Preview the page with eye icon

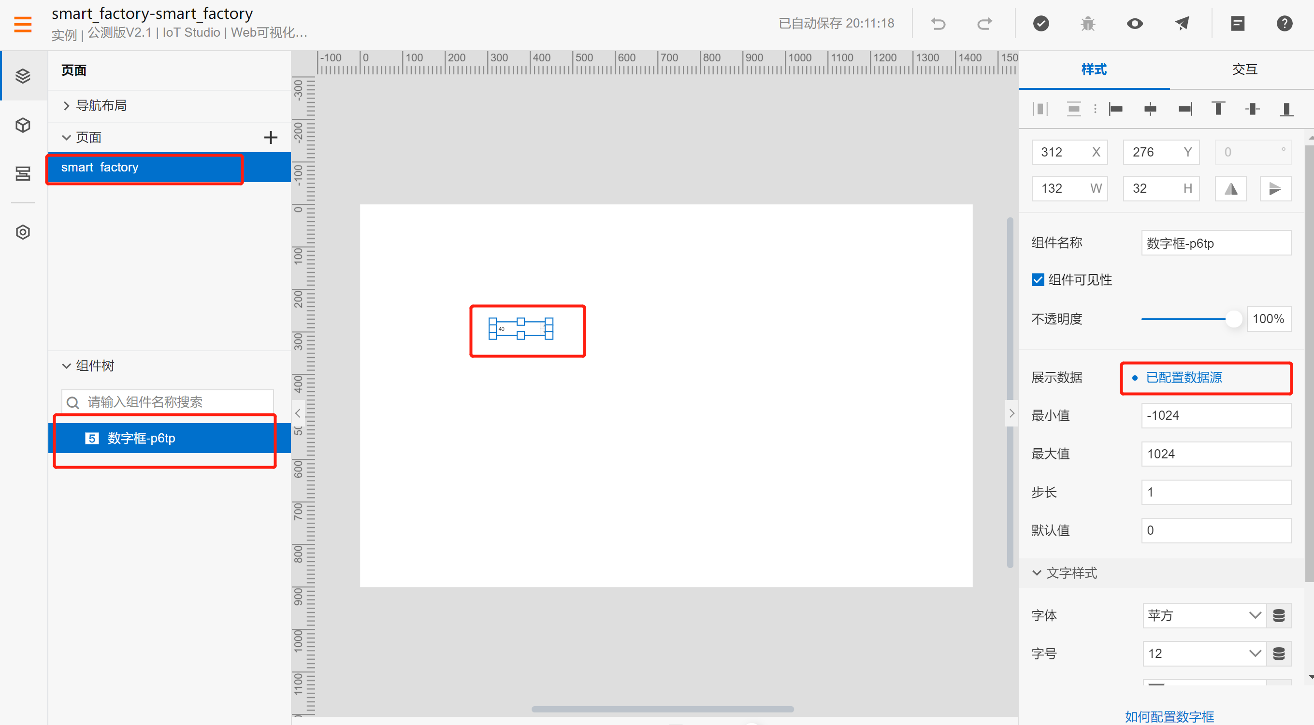[1135, 24]
